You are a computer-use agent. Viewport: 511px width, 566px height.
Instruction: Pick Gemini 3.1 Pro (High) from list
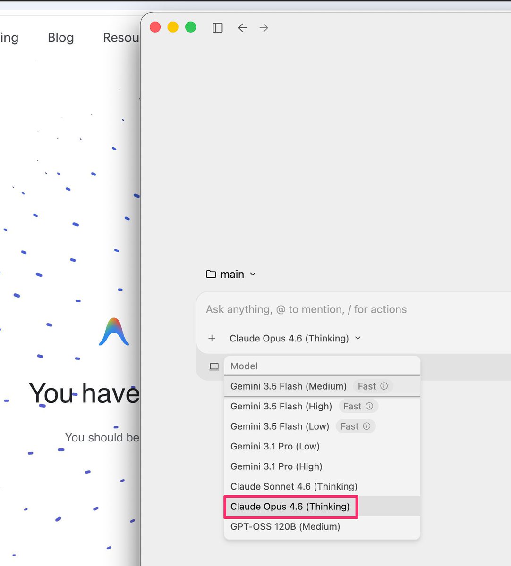(322, 466)
